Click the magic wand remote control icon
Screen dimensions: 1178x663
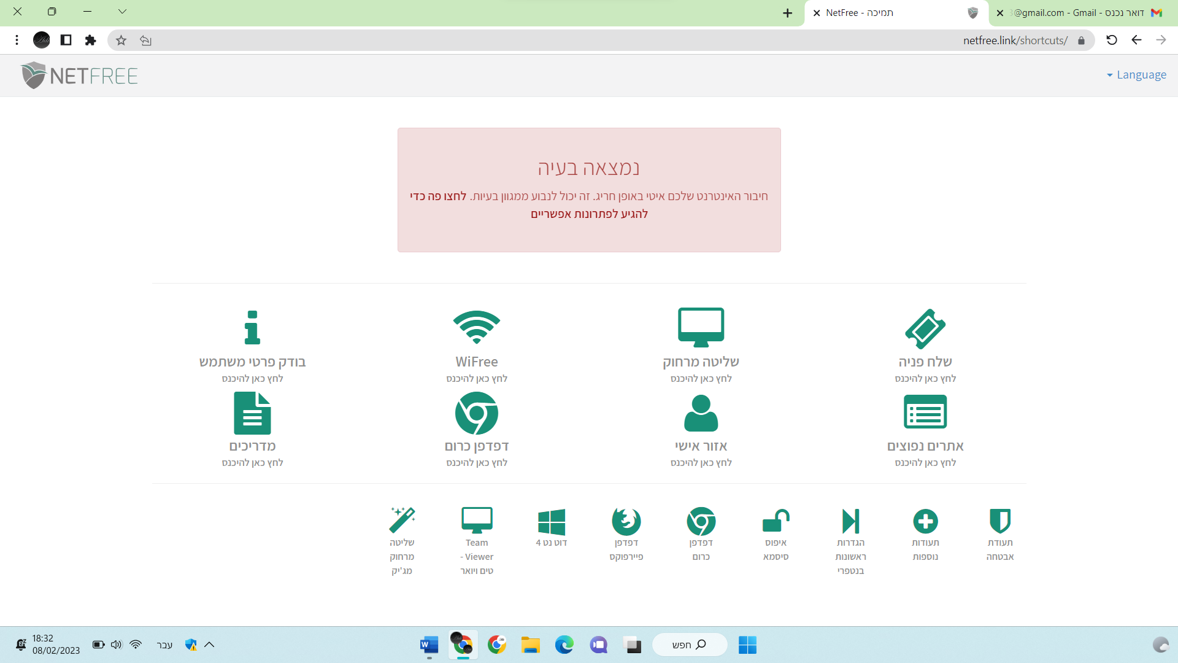(402, 521)
